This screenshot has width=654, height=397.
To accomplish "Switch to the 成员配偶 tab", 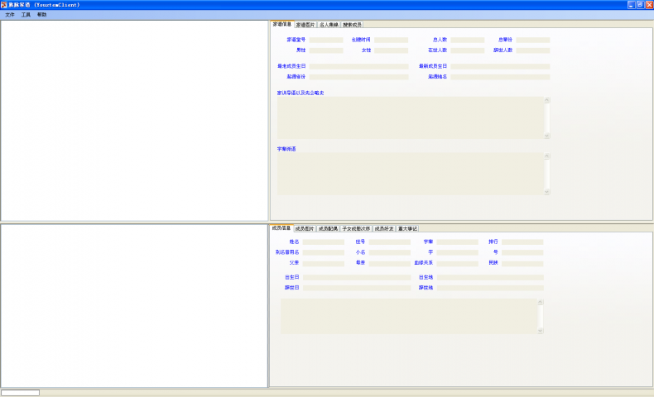I will (x=328, y=228).
